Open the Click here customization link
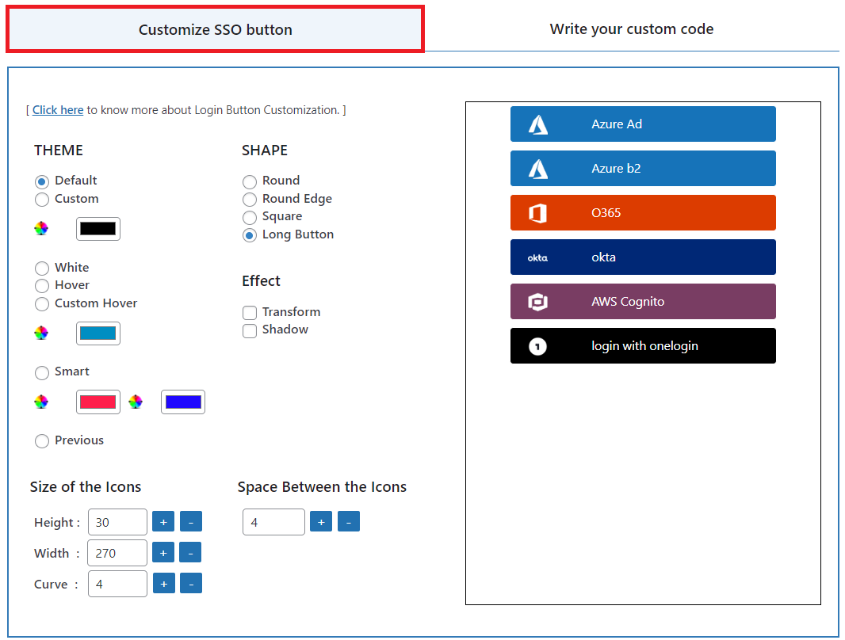845x640 pixels. tap(58, 110)
